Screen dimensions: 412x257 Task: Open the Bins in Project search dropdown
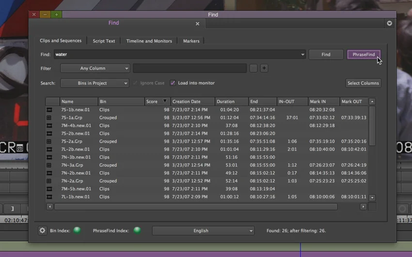click(x=95, y=83)
